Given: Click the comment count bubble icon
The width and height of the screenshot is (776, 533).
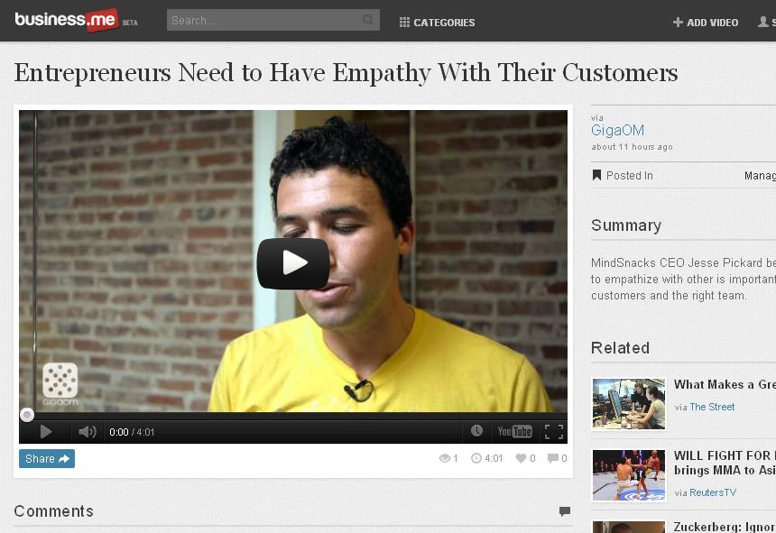Looking at the screenshot, I should 553,458.
